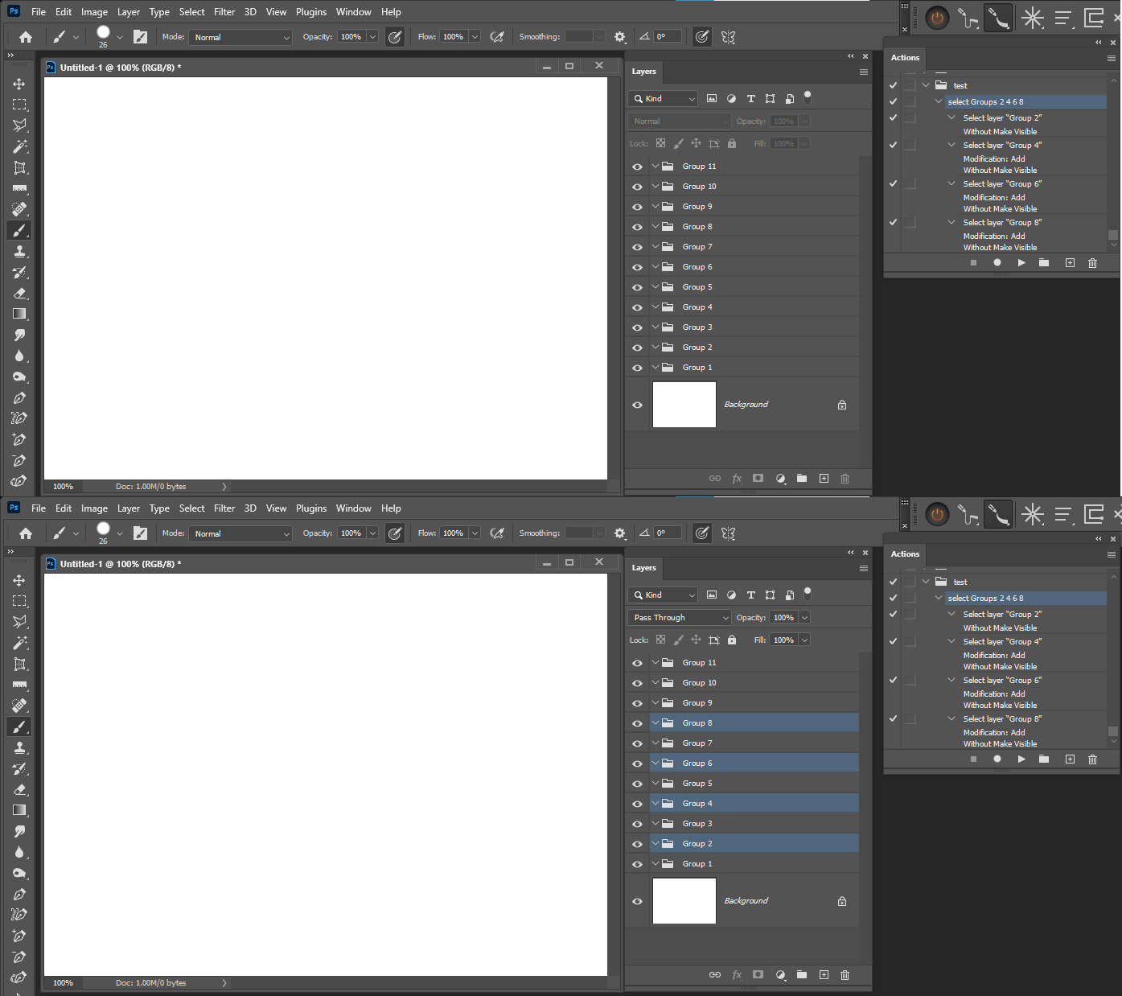Open the Filter menu

pos(224,11)
